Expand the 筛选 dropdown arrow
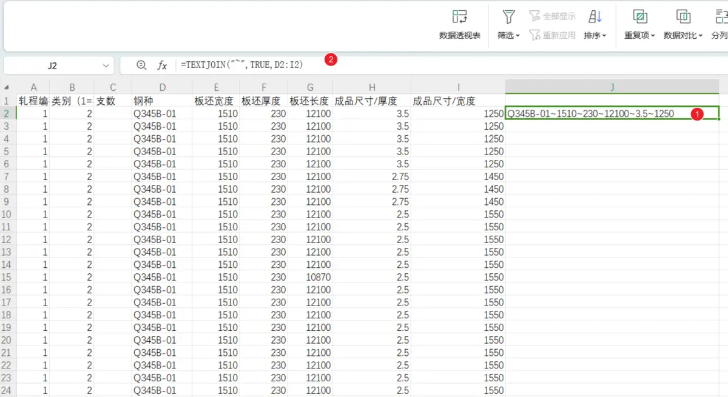The image size is (728, 397). [x=518, y=36]
